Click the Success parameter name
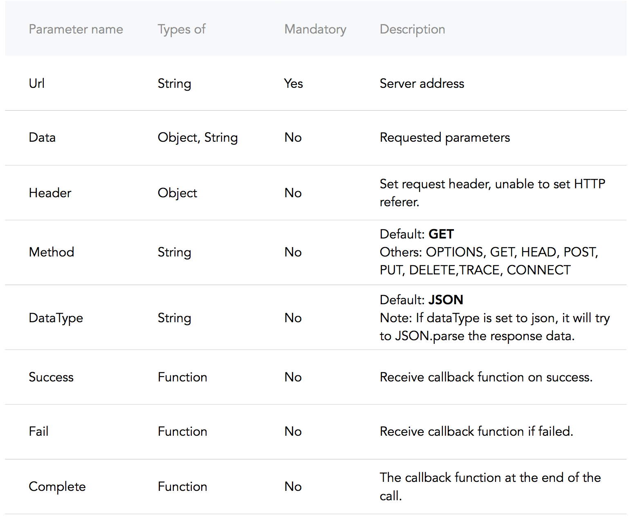633x517 pixels. tap(51, 377)
